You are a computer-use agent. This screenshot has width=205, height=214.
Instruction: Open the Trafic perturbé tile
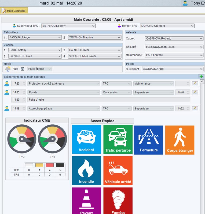(118, 139)
